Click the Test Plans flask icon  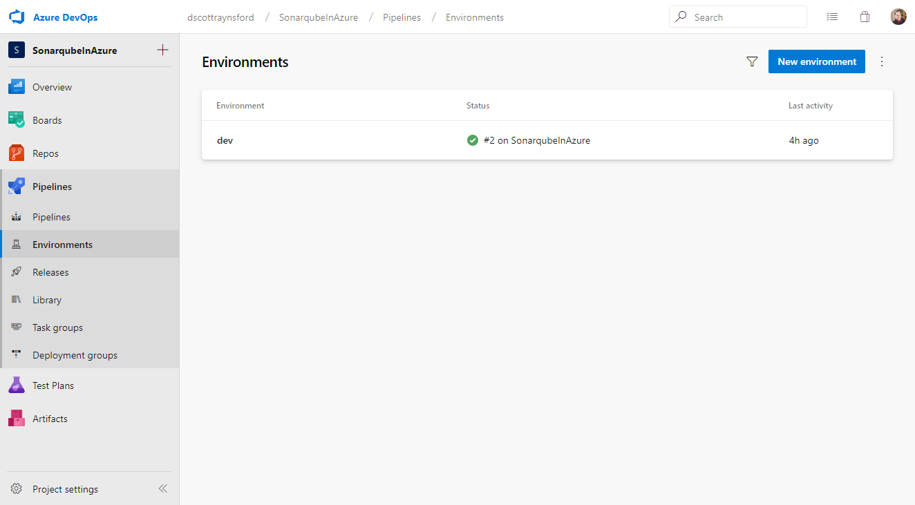(17, 385)
